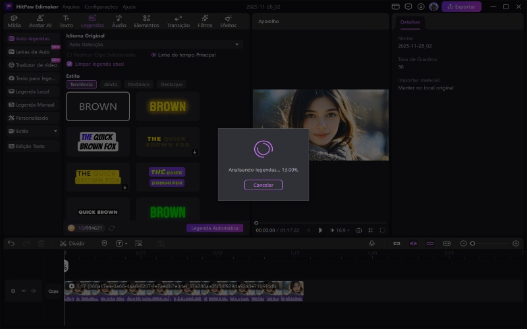Screen dimensions: 527x329
Task: Open the Filtros panel
Action: click(x=205, y=21)
